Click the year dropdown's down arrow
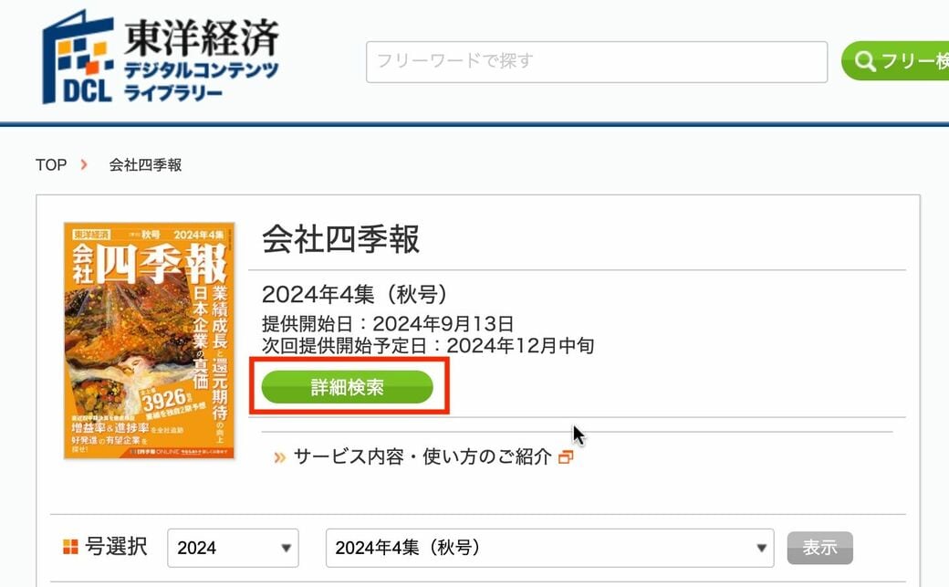 coord(287,547)
